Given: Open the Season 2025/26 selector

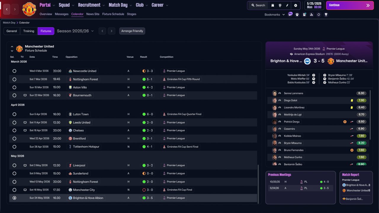Looking at the screenshot, I should point(75,31).
